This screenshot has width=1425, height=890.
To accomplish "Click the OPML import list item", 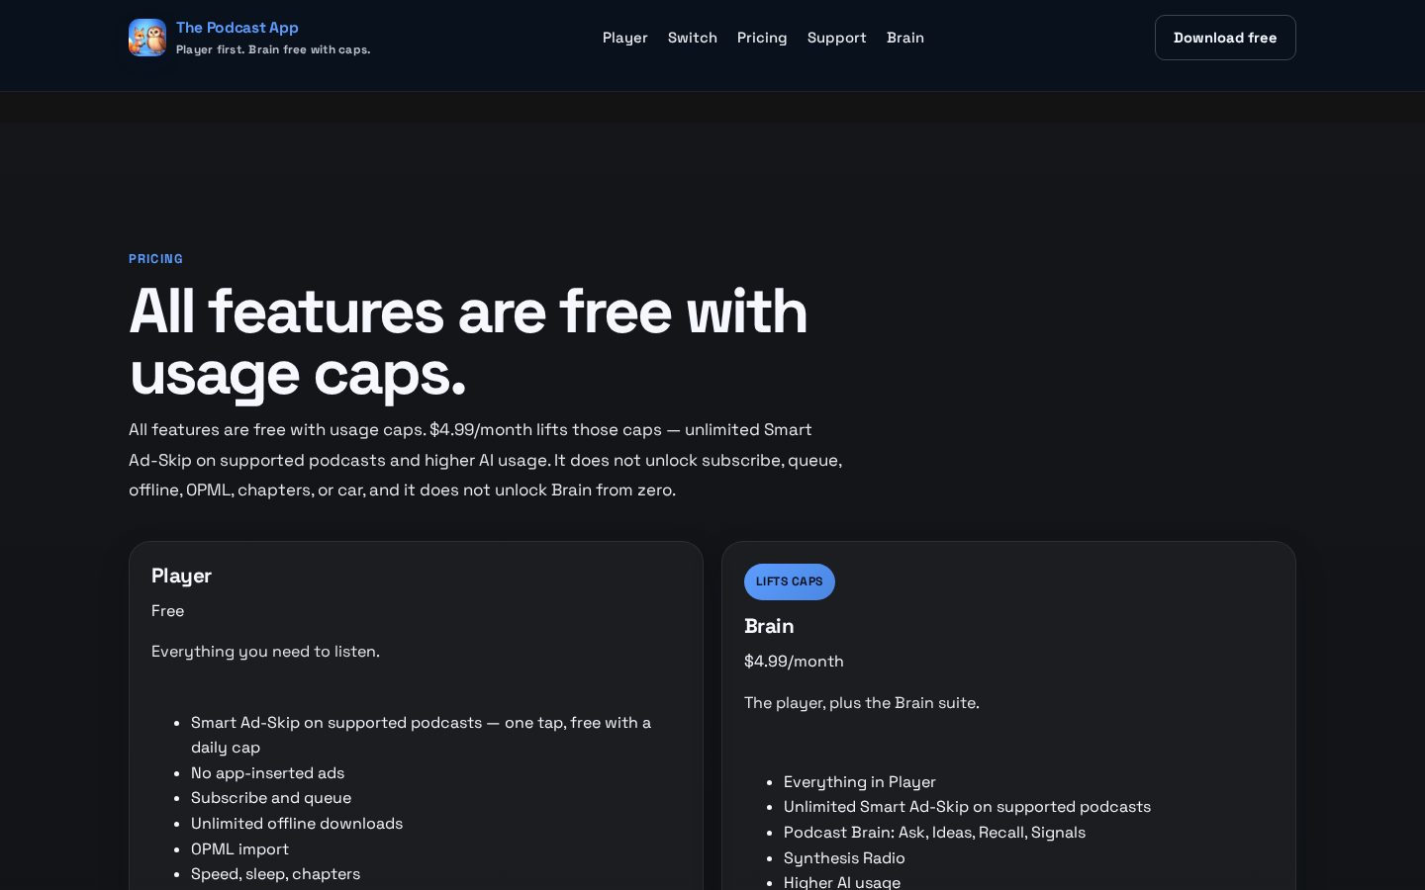I will coord(240,849).
